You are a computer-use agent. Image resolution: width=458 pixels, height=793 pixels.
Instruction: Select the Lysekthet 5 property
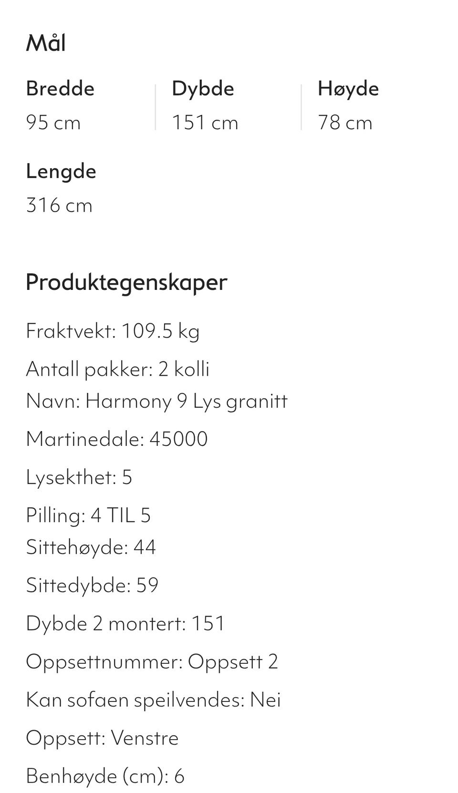(x=79, y=477)
